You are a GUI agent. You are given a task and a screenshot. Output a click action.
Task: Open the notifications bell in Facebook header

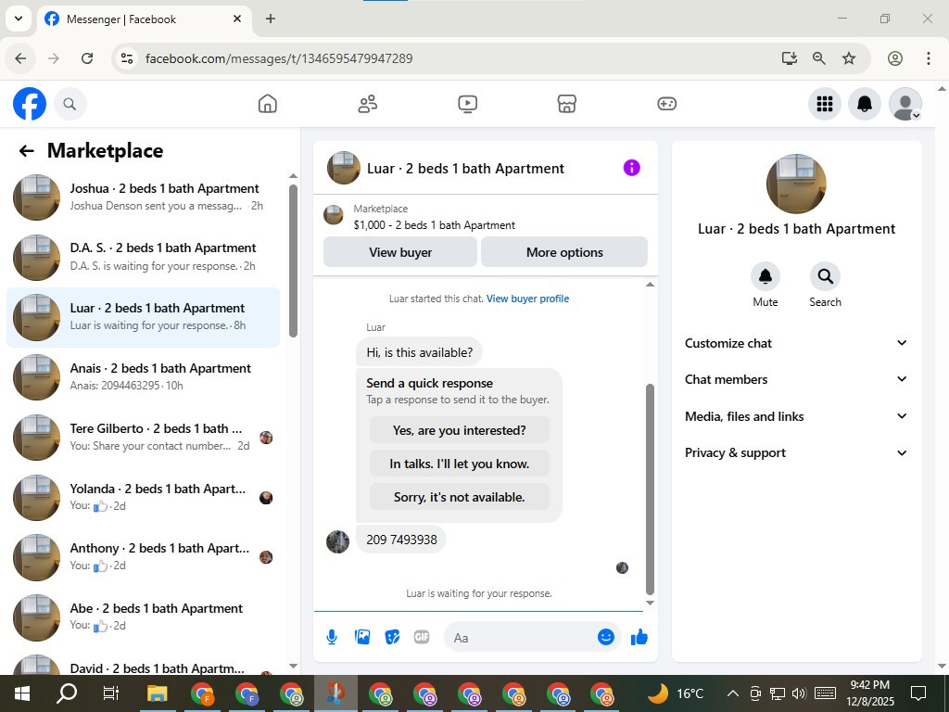coord(865,104)
